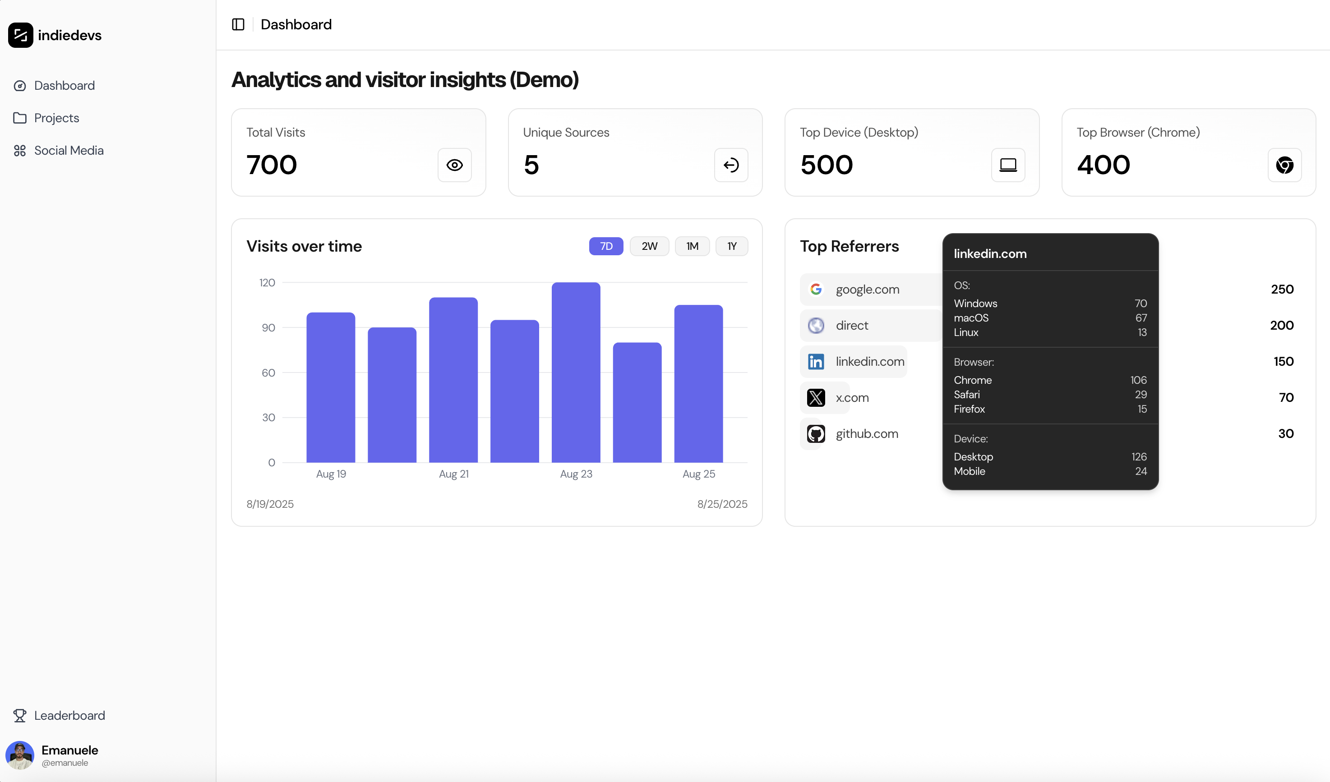
Task: Click the 8/25/2025 end date label
Action: [722, 504]
